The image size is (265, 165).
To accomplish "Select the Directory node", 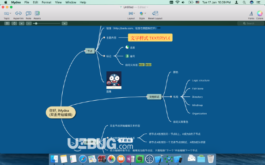I will click(197, 97).
